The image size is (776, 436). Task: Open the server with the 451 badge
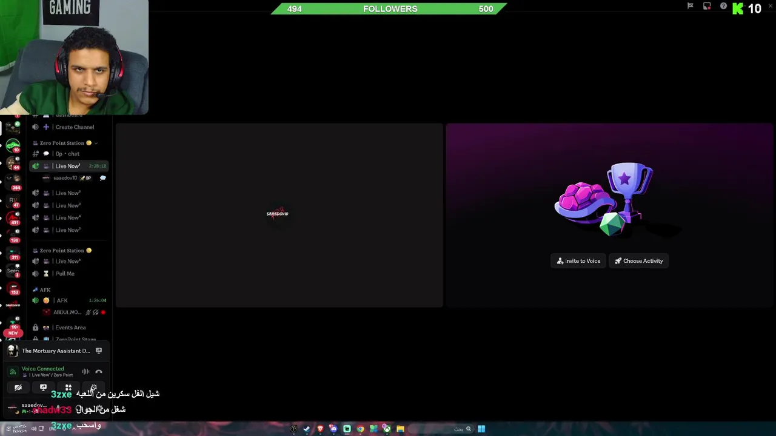(13, 218)
